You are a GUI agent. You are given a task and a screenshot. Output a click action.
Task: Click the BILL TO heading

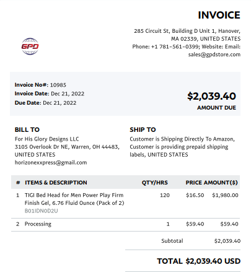[27, 129]
